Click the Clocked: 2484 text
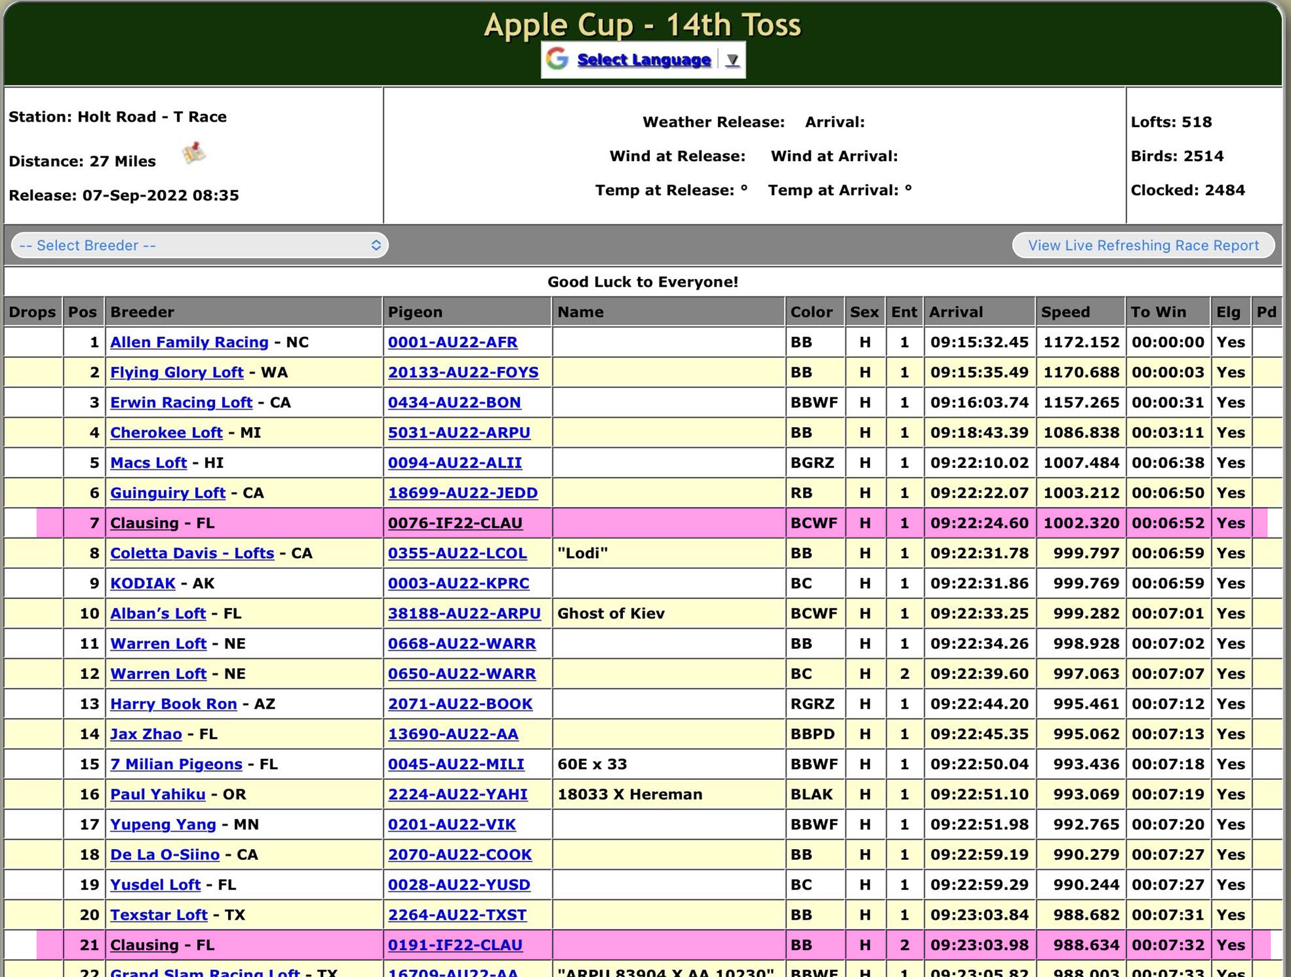The width and height of the screenshot is (1291, 977). coord(1188,190)
